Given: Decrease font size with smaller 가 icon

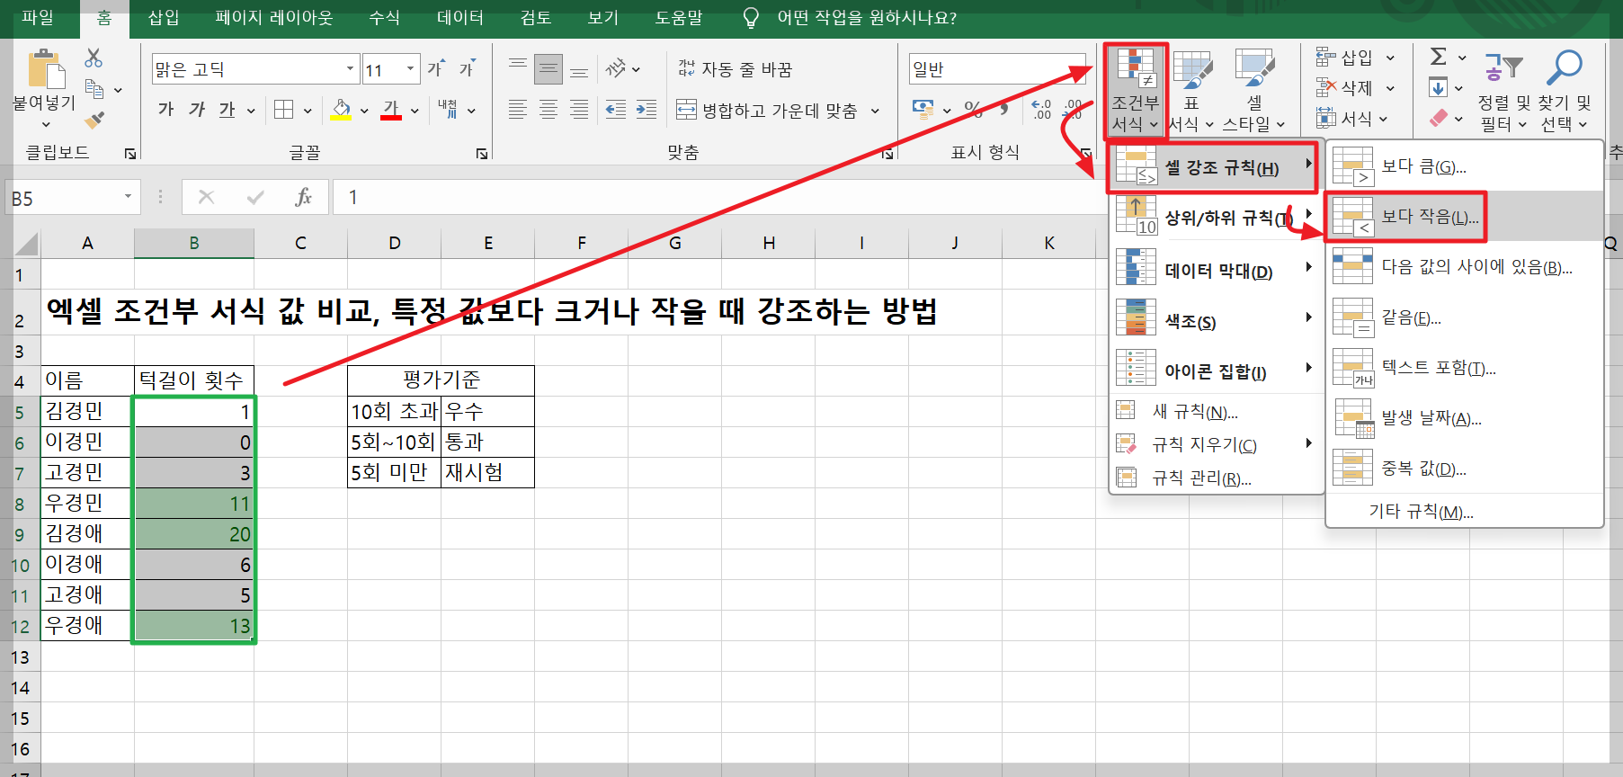Looking at the screenshot, I should point(467,69).
